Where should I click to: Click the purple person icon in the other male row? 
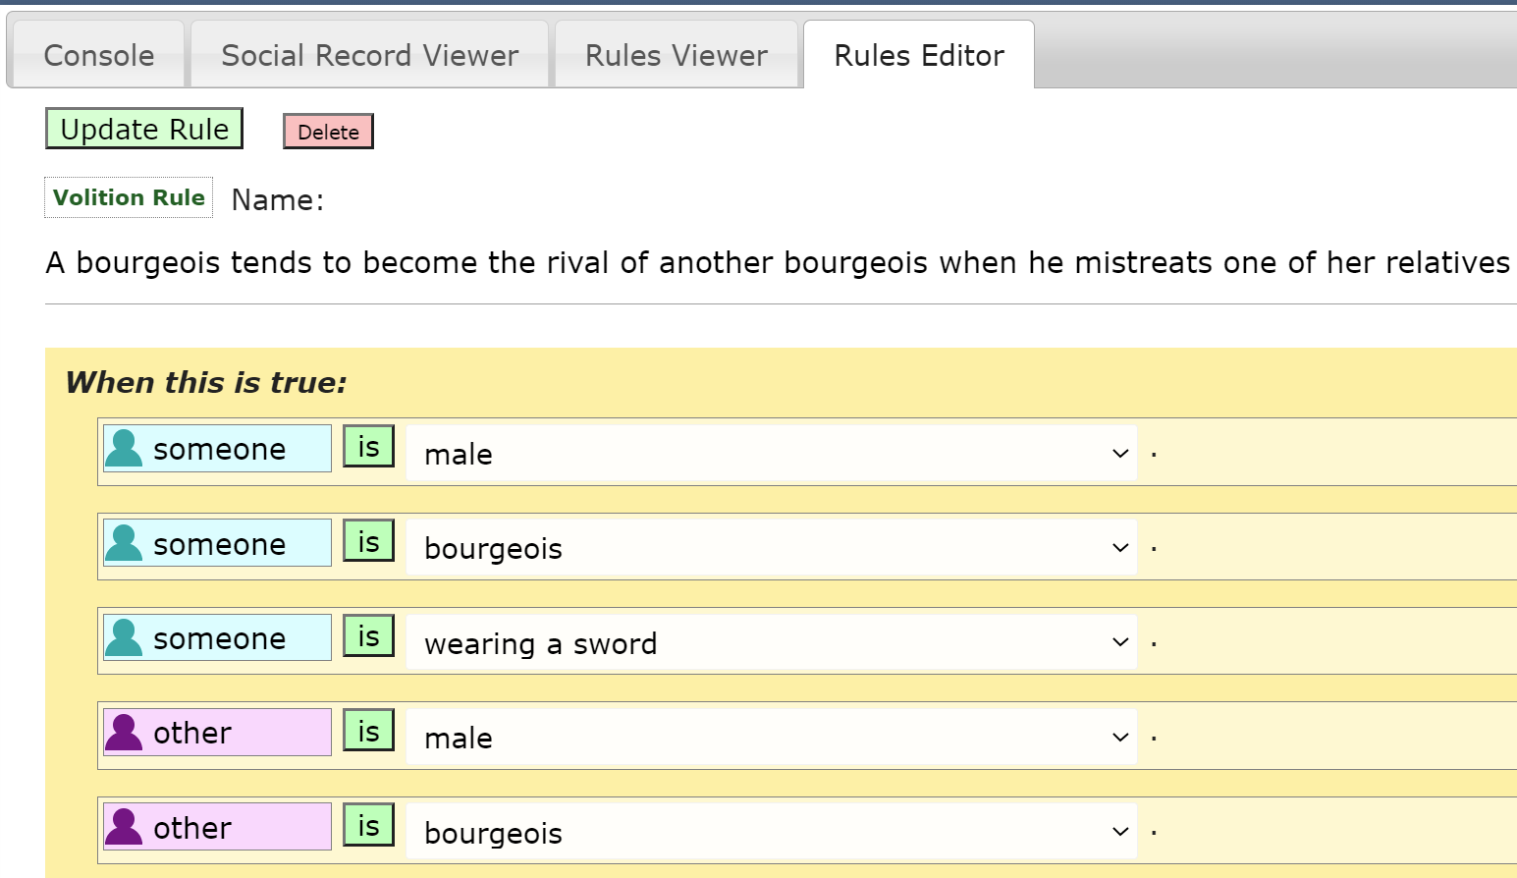pos(124,732)
